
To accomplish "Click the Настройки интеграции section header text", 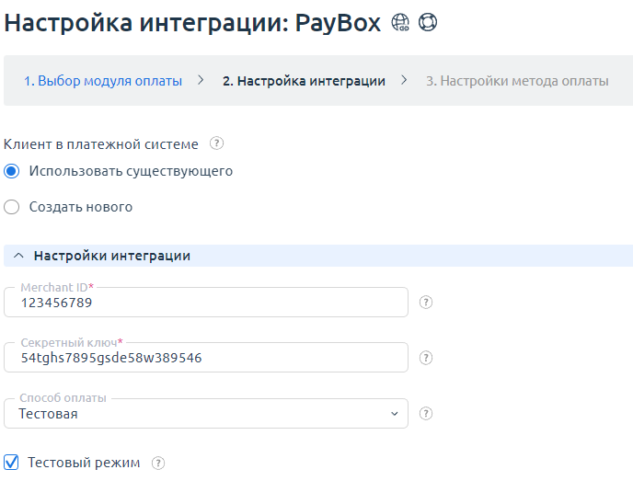I will (x=112, y=256).
